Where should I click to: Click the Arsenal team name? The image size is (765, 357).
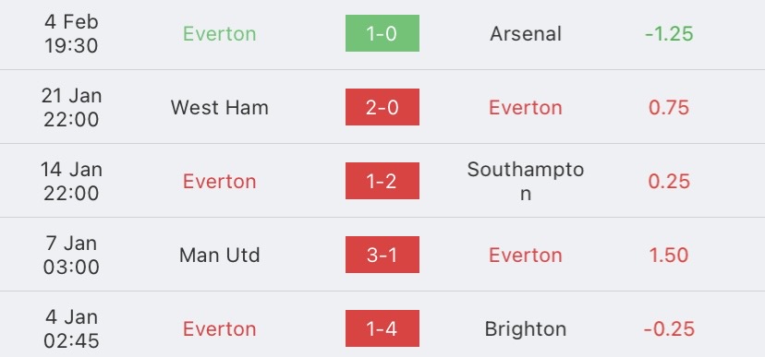click(526, 33)
